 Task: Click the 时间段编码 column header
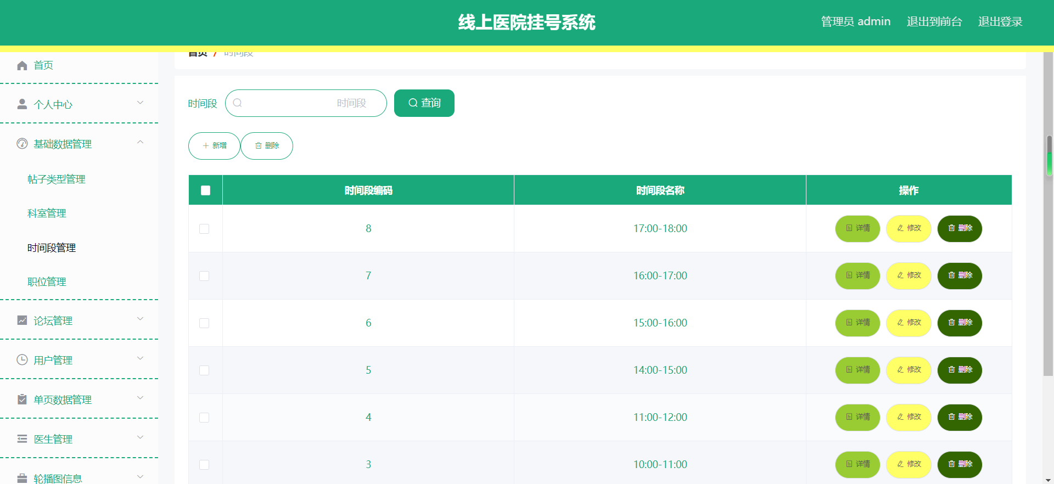[368, 190]
